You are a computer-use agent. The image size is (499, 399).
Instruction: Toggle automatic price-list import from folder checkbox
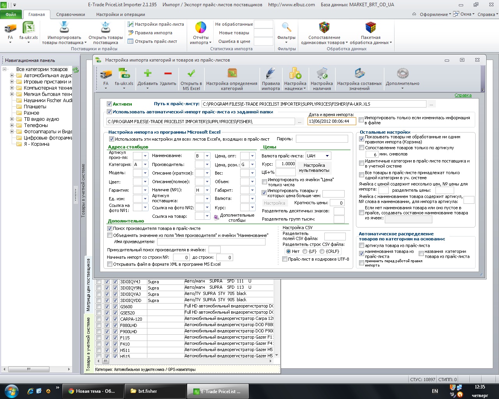pyautogui.click(x=110, y=112)
